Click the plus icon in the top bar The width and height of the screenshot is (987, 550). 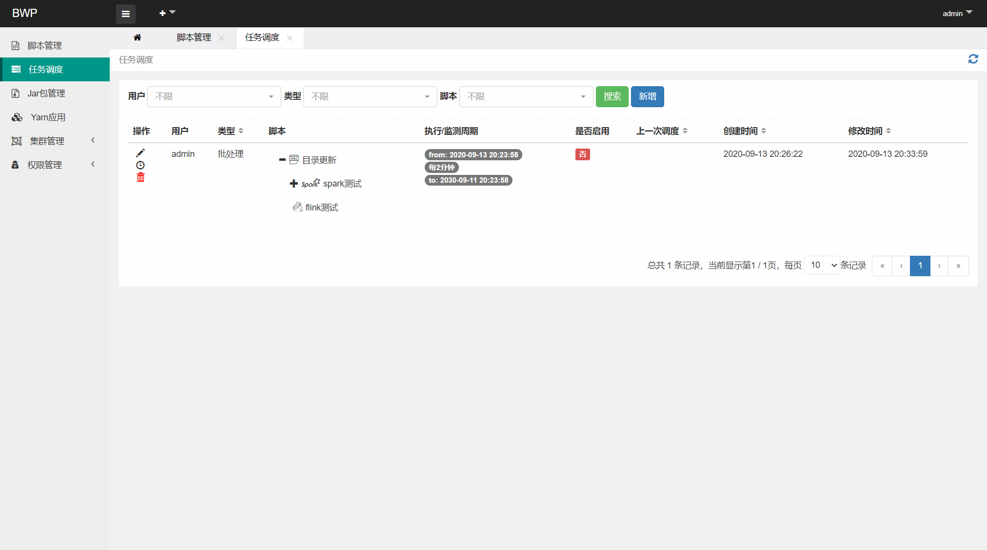coord(162,12)
